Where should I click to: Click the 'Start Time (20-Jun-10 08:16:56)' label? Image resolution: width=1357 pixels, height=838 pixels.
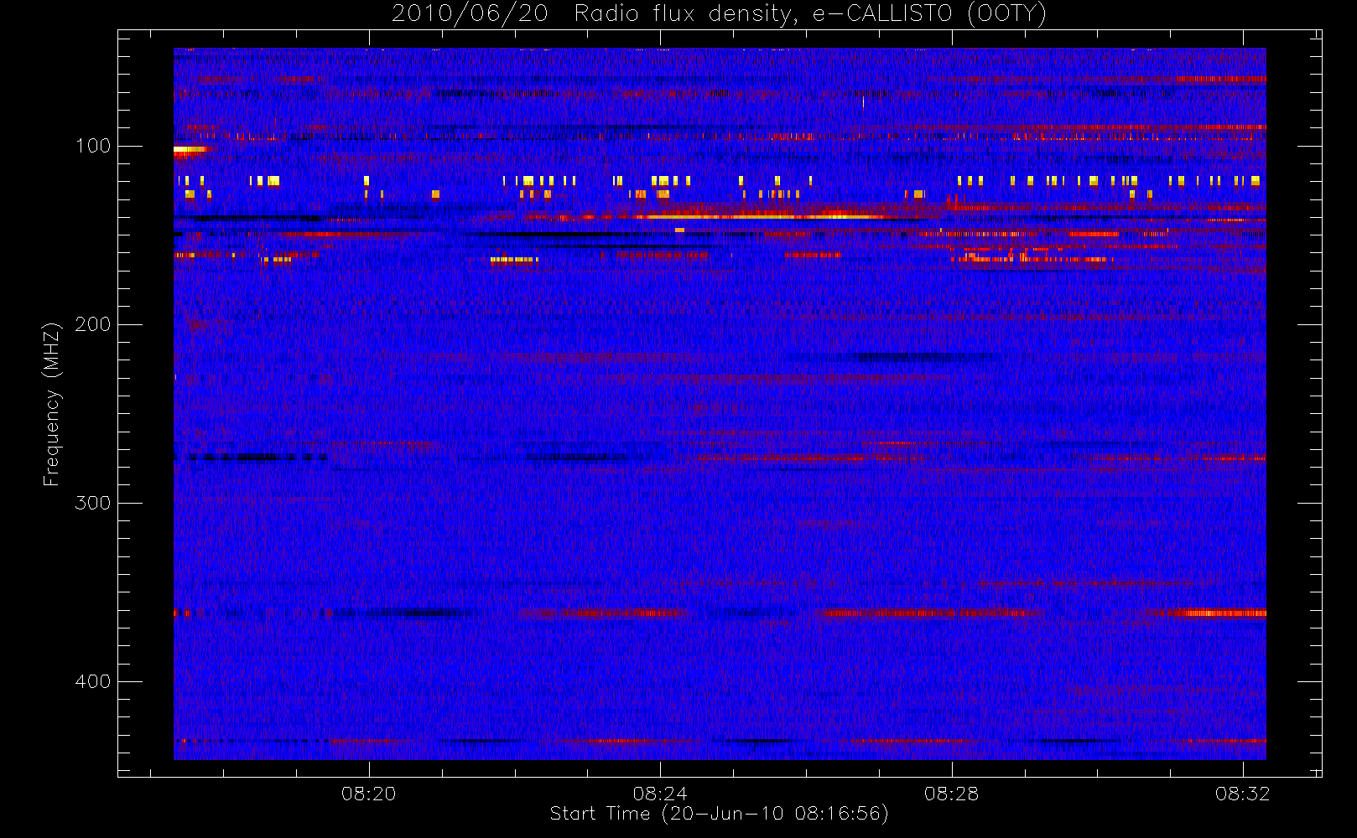(x=719, y=814)
